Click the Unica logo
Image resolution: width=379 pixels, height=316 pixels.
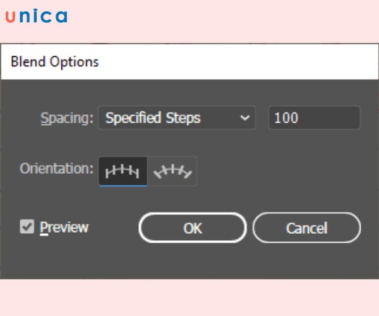pyautogui.click(x=36, y=17)
